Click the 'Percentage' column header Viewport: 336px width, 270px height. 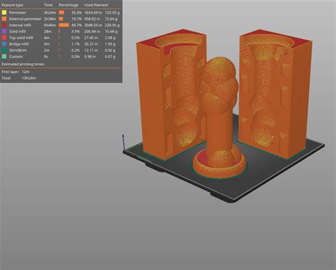point(69,5)
